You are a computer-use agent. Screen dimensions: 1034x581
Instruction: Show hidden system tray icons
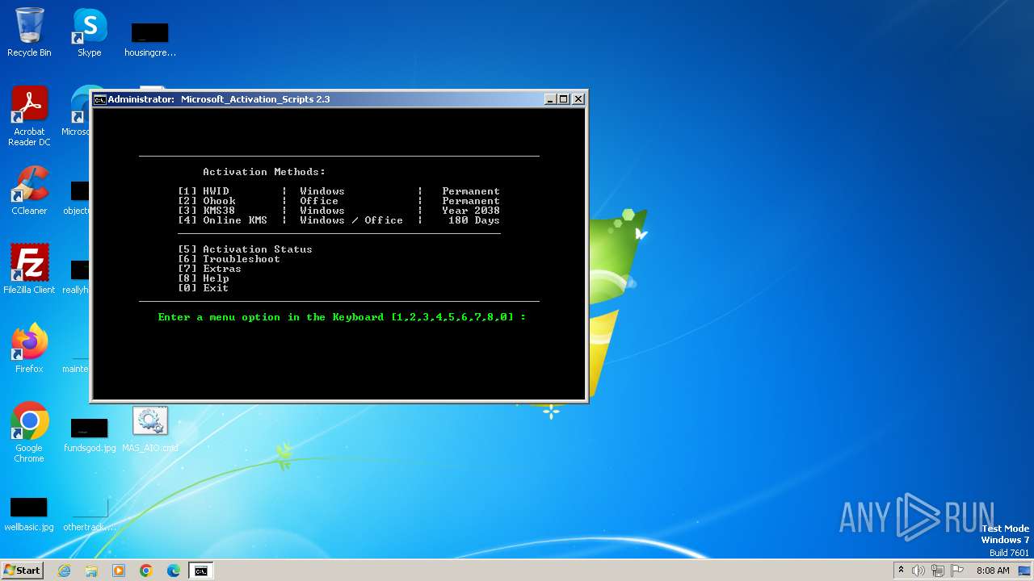click(901, 571)
